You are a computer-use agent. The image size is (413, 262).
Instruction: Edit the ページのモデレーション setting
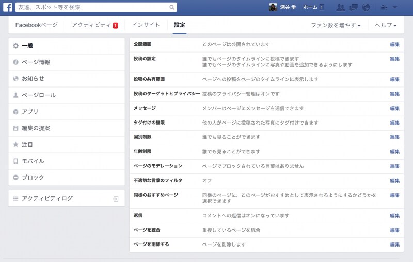(x=394, y=166)
